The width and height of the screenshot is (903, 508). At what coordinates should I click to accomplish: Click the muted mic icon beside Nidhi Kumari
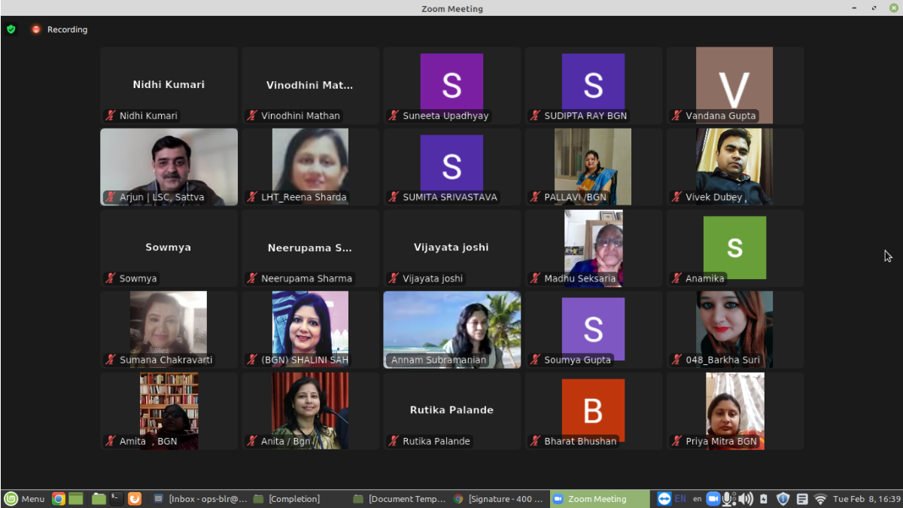click(x=111, y=116)
